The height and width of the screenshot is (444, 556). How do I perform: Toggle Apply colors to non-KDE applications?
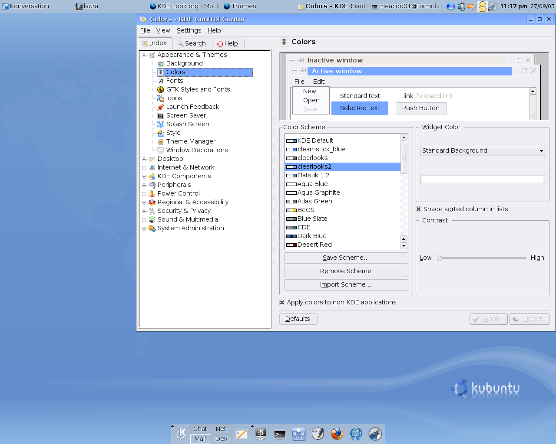click(x=282, y=302)
